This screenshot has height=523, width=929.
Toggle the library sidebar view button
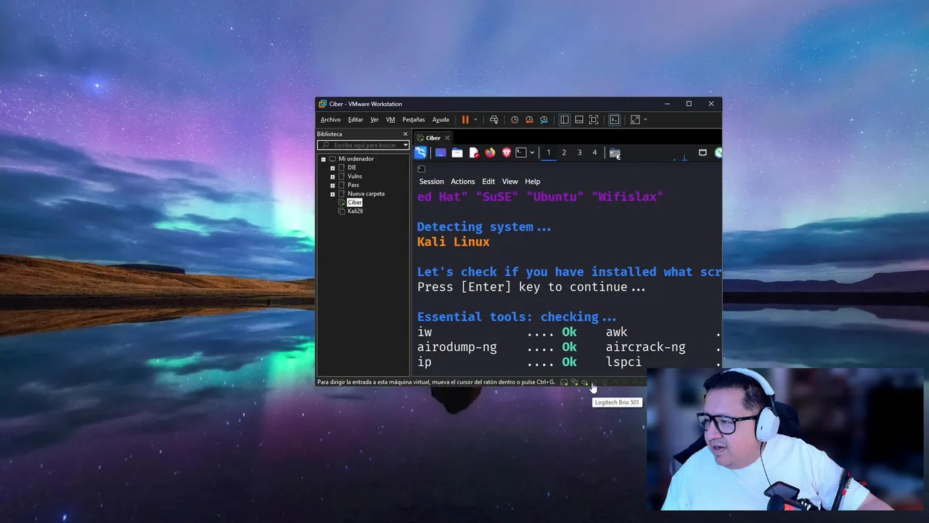[564, 120]
